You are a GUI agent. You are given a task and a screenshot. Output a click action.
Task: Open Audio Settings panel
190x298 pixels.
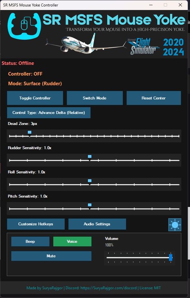click(97, 224)
